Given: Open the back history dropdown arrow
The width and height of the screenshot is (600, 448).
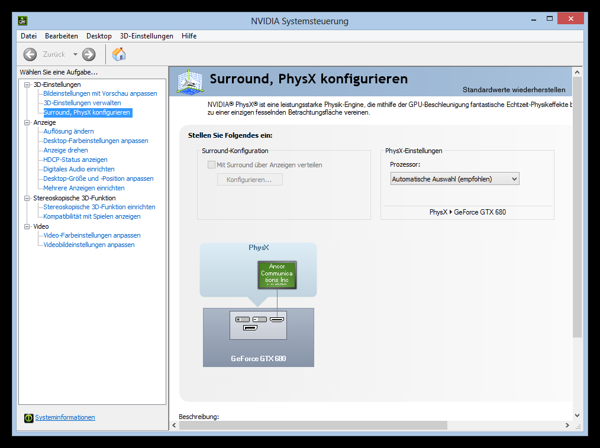Looking at the screenshot, I should [x=75, y=54].
